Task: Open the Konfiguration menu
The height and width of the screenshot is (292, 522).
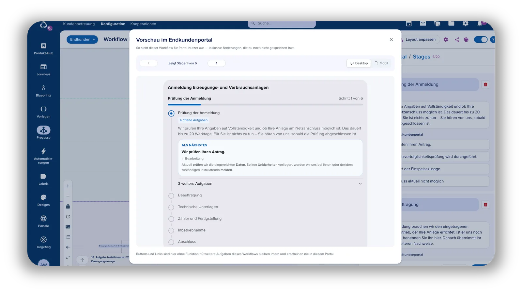Action: point(113,24)
